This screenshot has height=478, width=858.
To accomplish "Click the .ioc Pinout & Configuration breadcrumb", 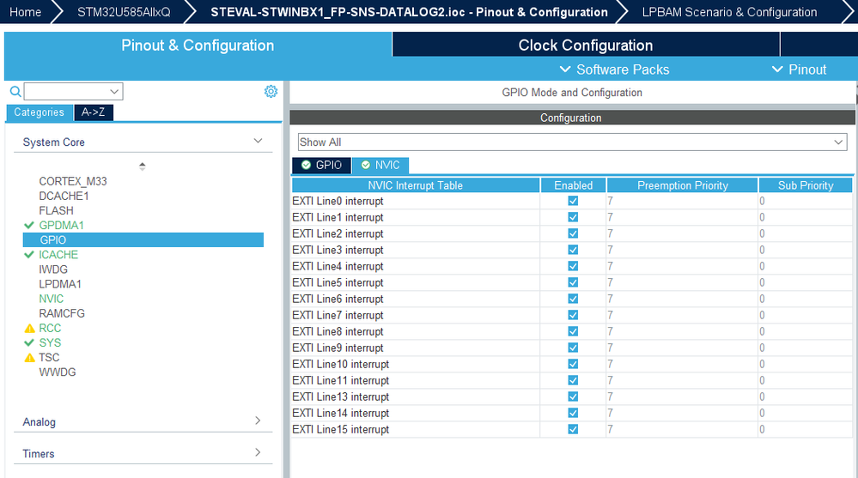I will click(410, 12).
